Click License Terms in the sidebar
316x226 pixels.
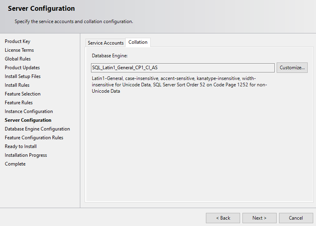click(x=19, y=50)
